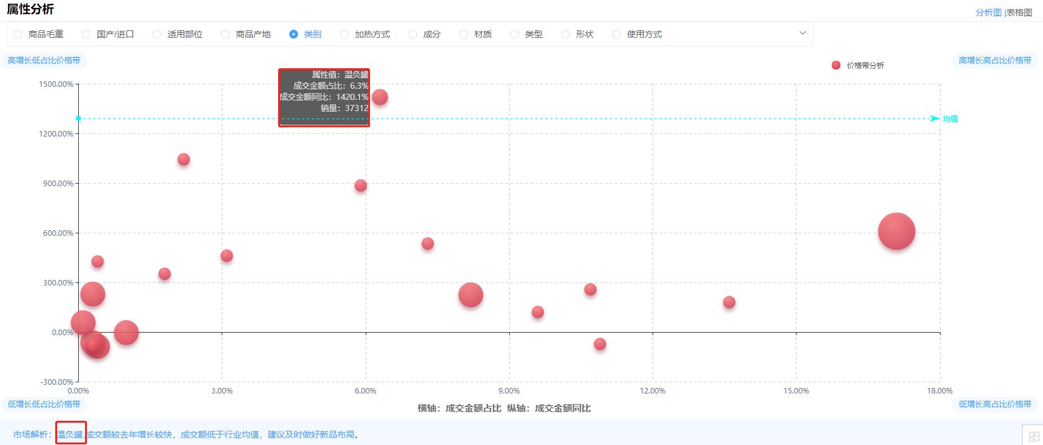
Task: Select the 商品毛重 radio button
Action: coord(18,34)
